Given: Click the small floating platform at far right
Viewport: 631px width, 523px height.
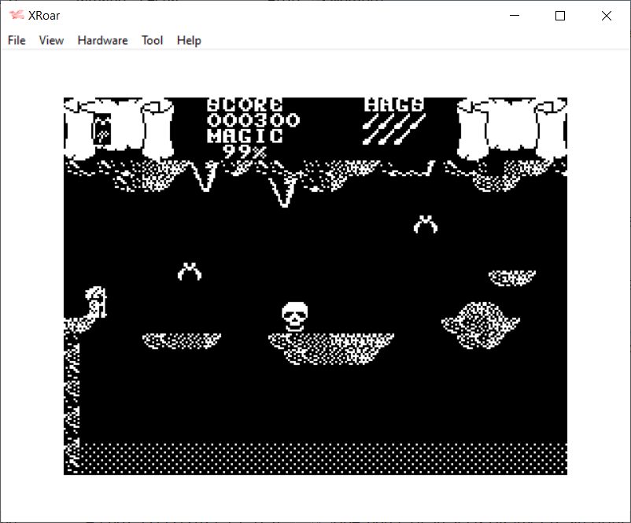Looking at the screenshot, I should (511, 278).
